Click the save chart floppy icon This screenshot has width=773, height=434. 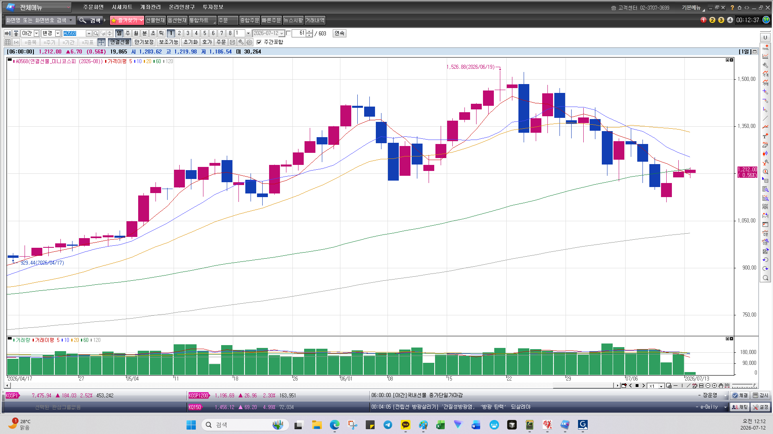[x=232, y=42]
